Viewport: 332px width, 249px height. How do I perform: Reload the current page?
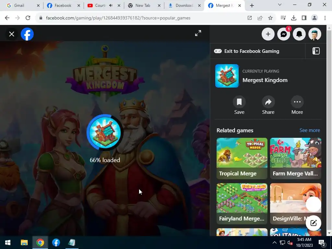(x=28, y=18)
